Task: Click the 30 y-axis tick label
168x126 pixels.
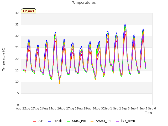Action: point(17,36)
